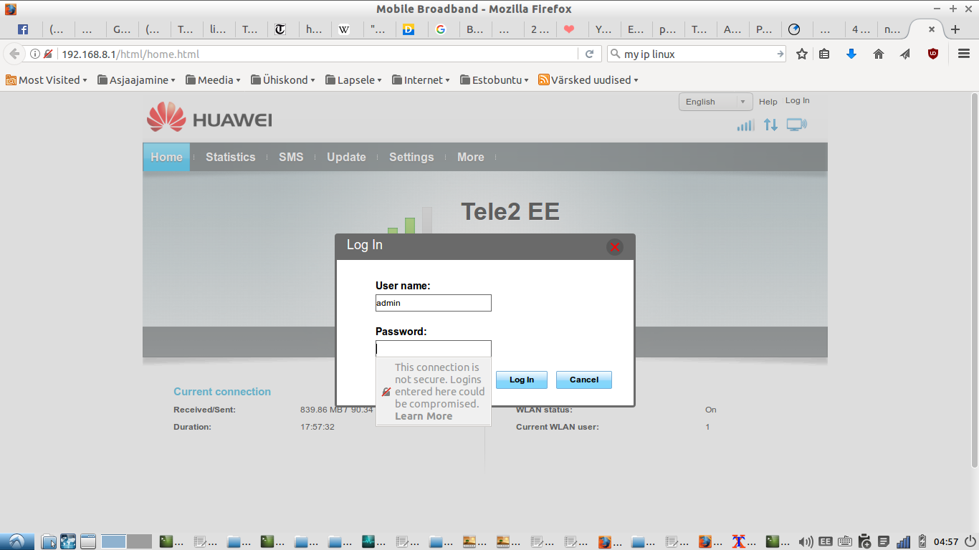The image size is (979, 550).
Task: Open the Help link
Action: (x=768, y=102)
